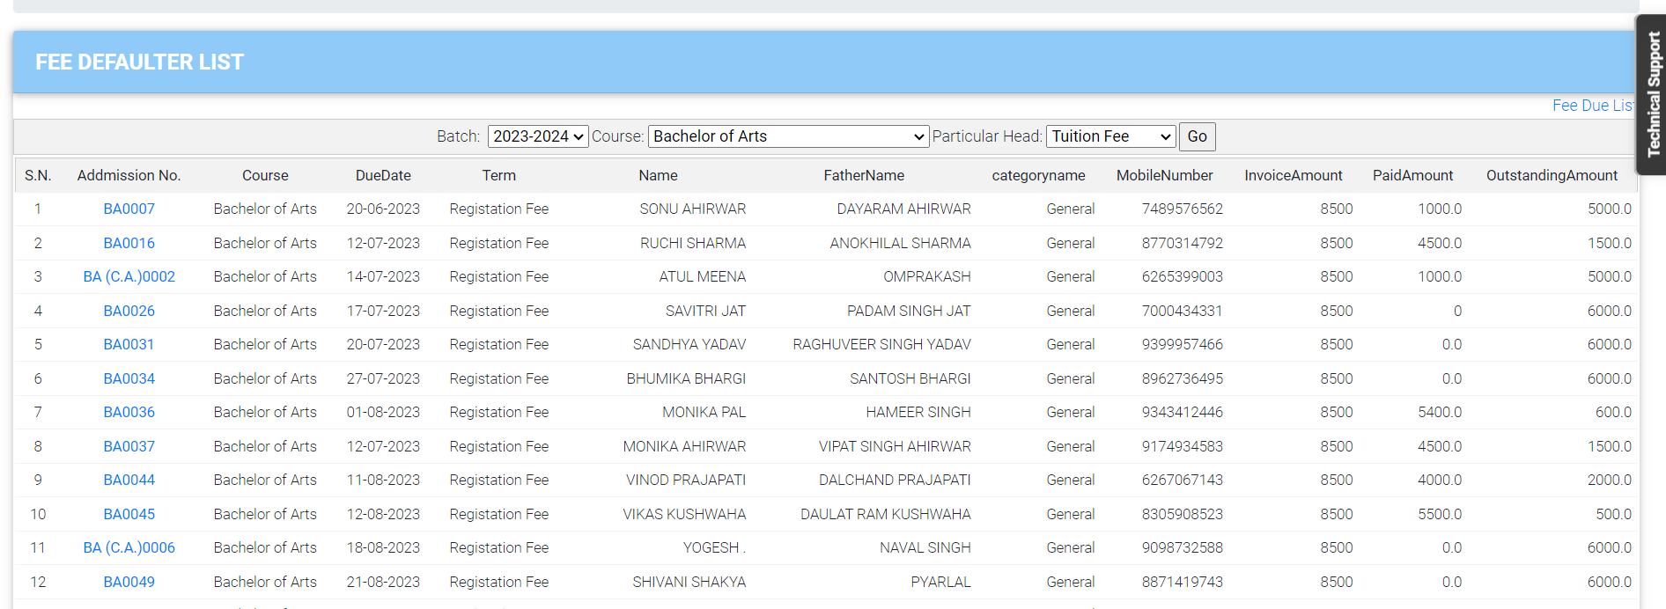Viewport: 1666px width, 609px height.
Task: Open admission number BA (C.A.)0002
Action: click(x=129, y=276)
